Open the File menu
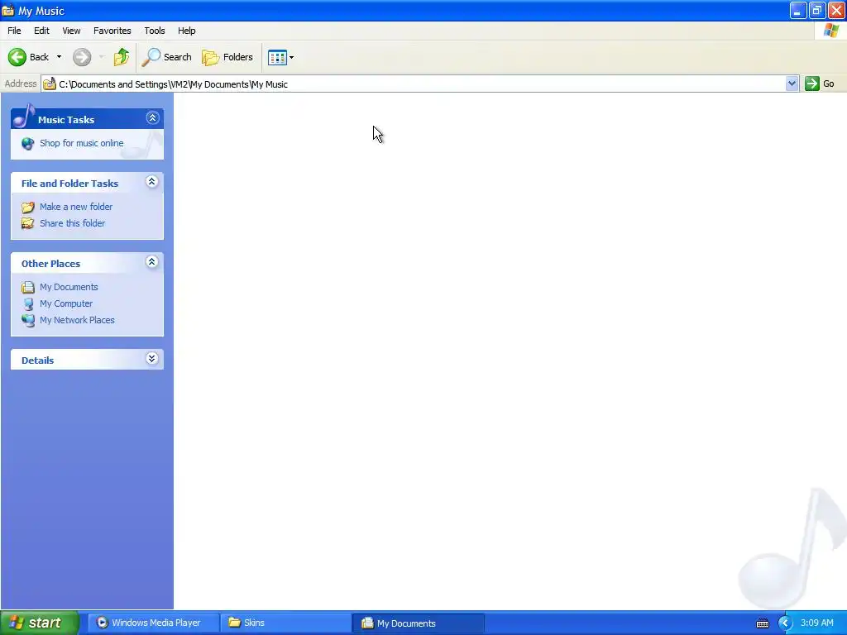The image size is (847, 635). (14, 31)
